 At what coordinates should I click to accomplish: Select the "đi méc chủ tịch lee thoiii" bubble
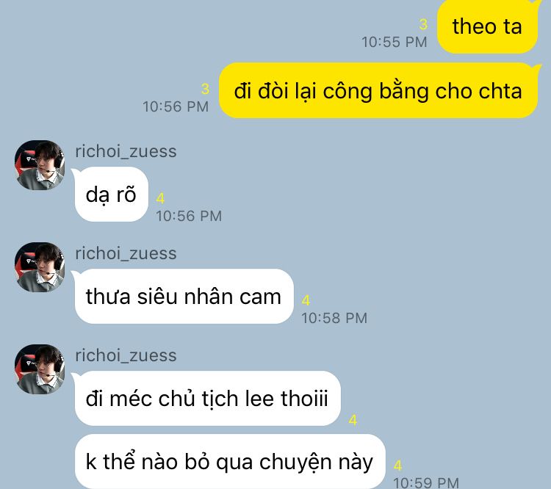pyautogui.click(x=207, y=399)
